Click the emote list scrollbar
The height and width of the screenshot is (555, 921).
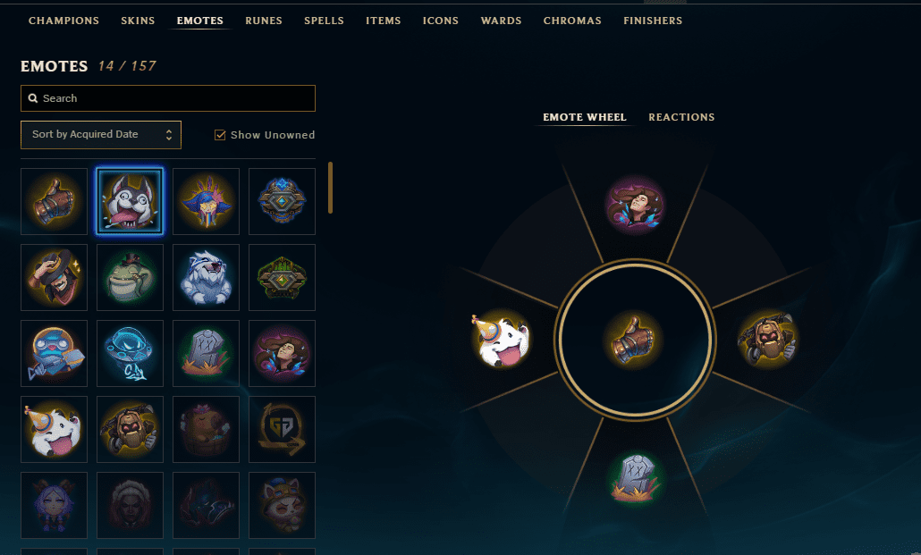330,188
